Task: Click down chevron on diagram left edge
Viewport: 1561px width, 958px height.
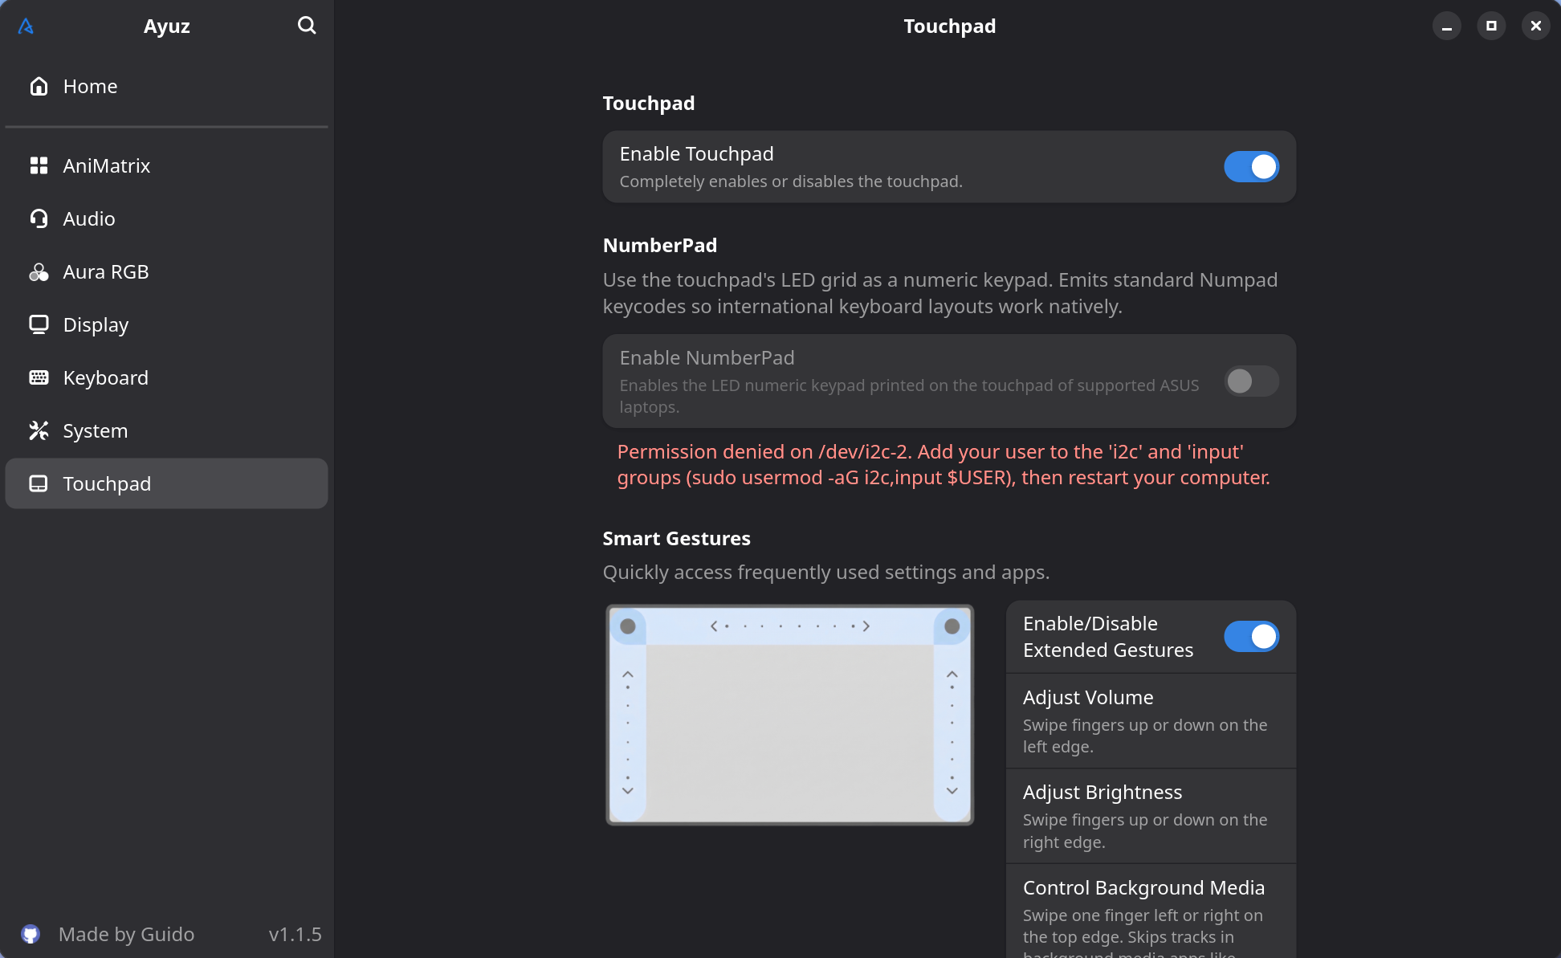Action: [628, 791]
